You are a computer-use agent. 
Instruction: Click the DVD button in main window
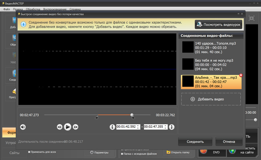tap(212, 152)
